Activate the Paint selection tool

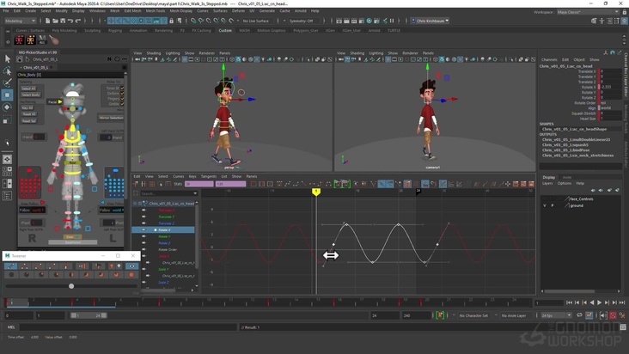coord(7,82)
